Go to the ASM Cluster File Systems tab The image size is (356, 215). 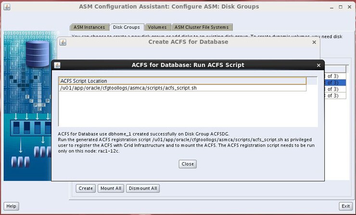point(202,27)
